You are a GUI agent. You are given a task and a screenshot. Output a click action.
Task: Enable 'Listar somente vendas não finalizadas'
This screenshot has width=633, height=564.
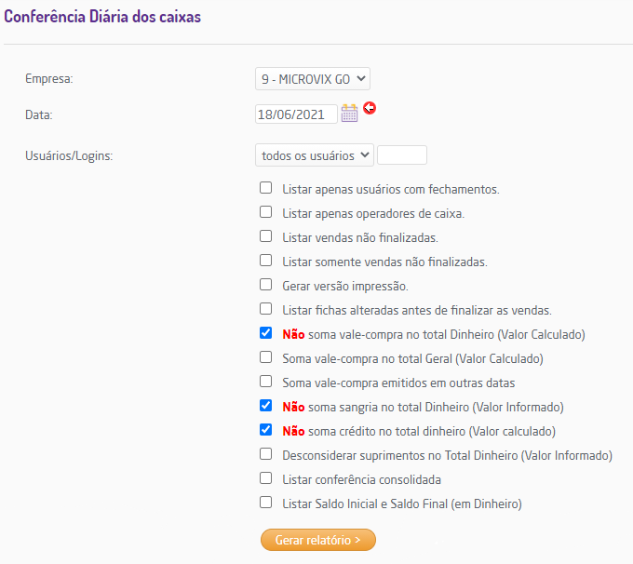point(266,261)
